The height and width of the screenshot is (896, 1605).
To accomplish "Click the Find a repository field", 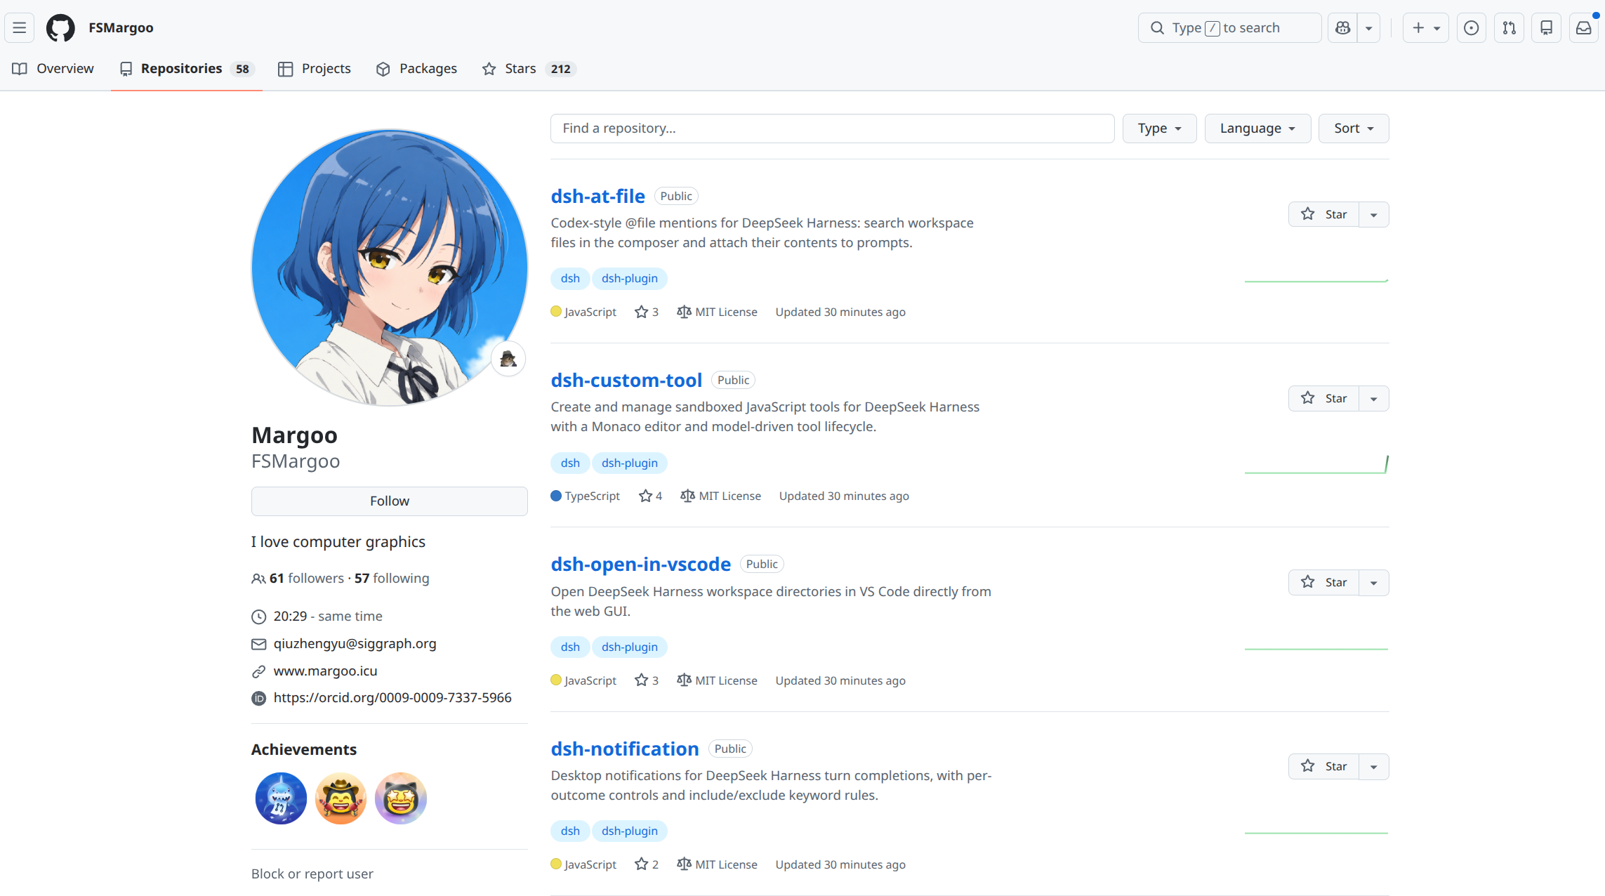I will coord(832,129).
